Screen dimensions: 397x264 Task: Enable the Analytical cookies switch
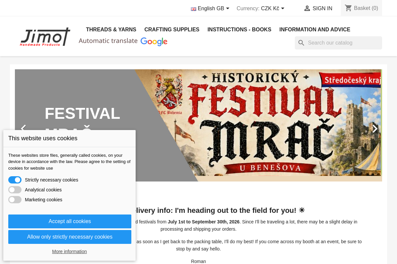point(15,190)
